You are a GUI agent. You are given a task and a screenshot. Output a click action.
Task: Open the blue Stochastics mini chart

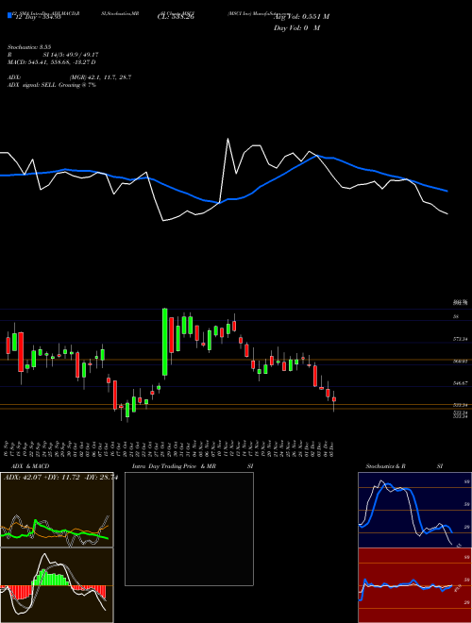tap(414, 510)
